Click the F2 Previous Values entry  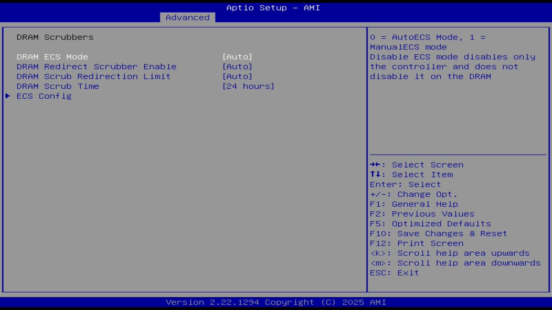(422, 214)
